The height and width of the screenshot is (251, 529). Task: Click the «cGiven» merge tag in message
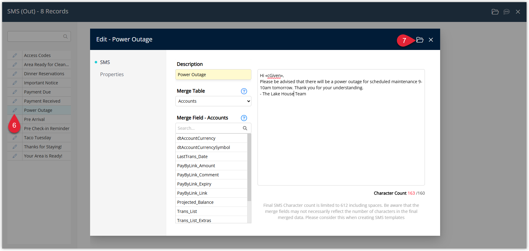coord(274,76)
